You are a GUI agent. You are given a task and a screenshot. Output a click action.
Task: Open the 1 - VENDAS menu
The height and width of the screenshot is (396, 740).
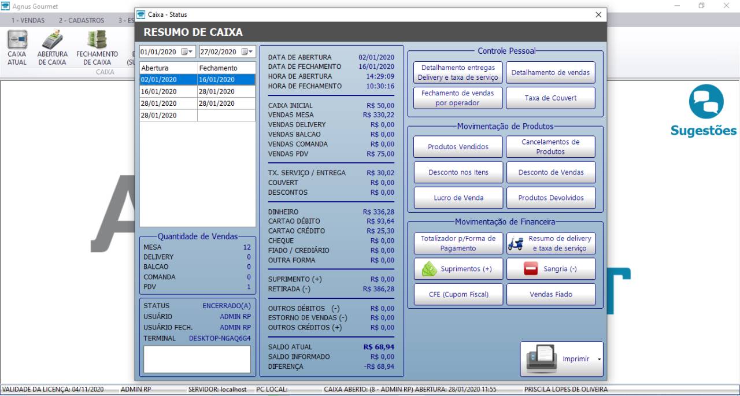[x=28, y=20]
